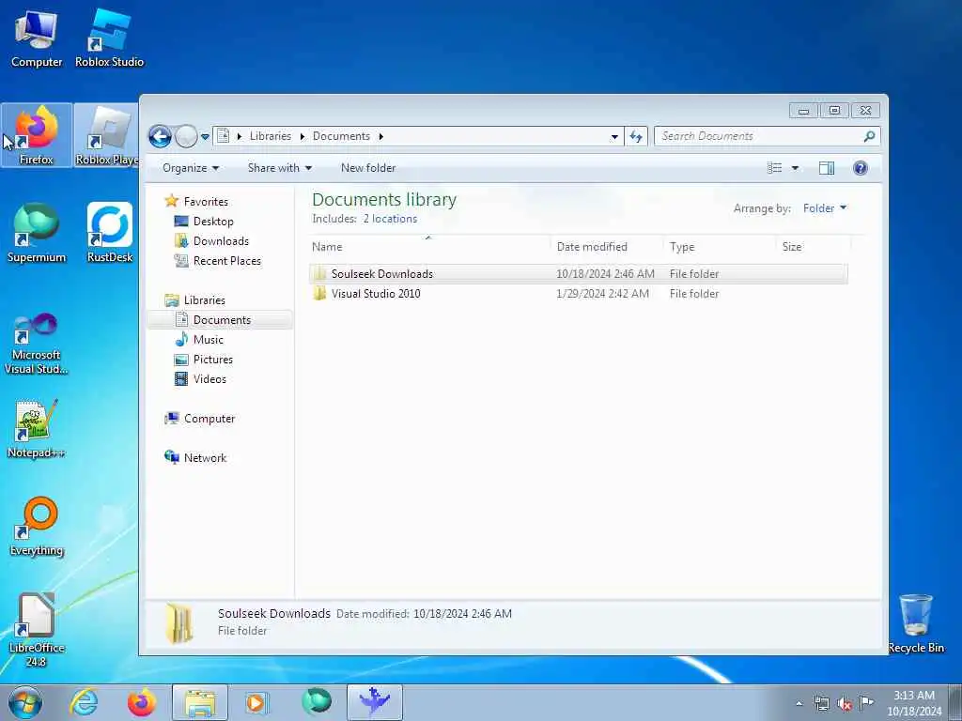Image resolution: width=962 pixels, height=721 pixels.
Task: Open the Windows Start menu orb
Action: [25, 702]
